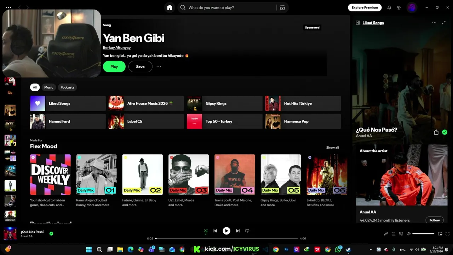Open the three-dot app menu at top left
Screen dimensions: 453x255
tap(8, 7)
